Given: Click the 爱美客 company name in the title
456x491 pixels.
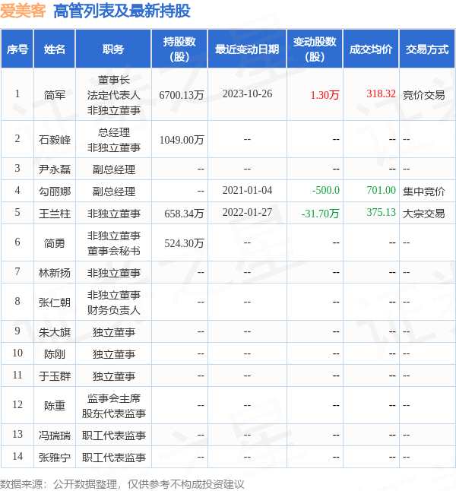Looking at the screenshot, I should click(23, 11).
